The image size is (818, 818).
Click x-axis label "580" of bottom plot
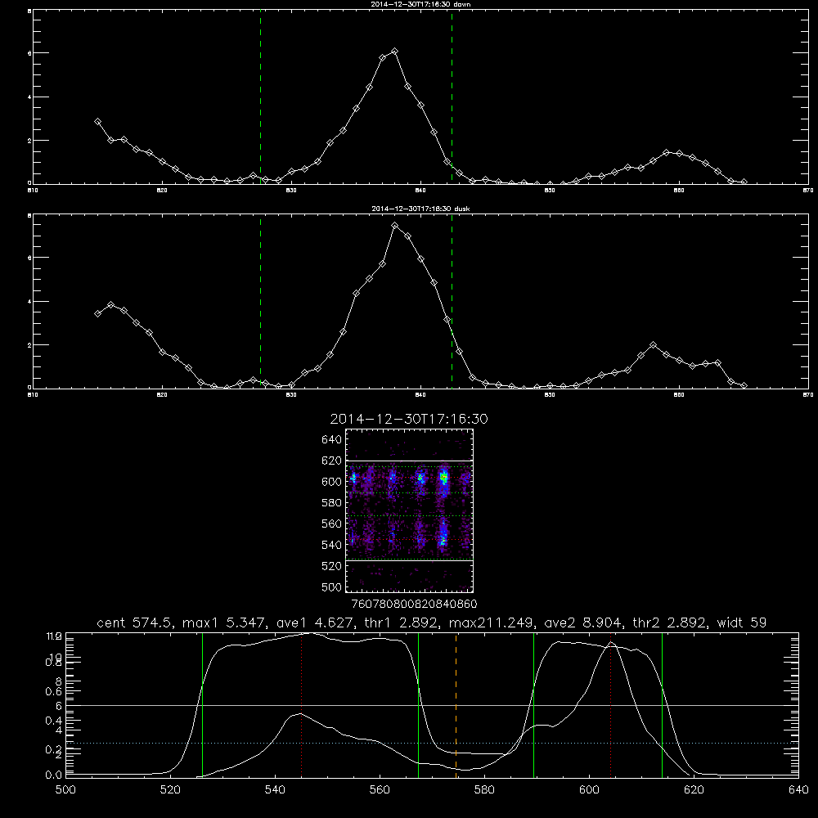484,790
